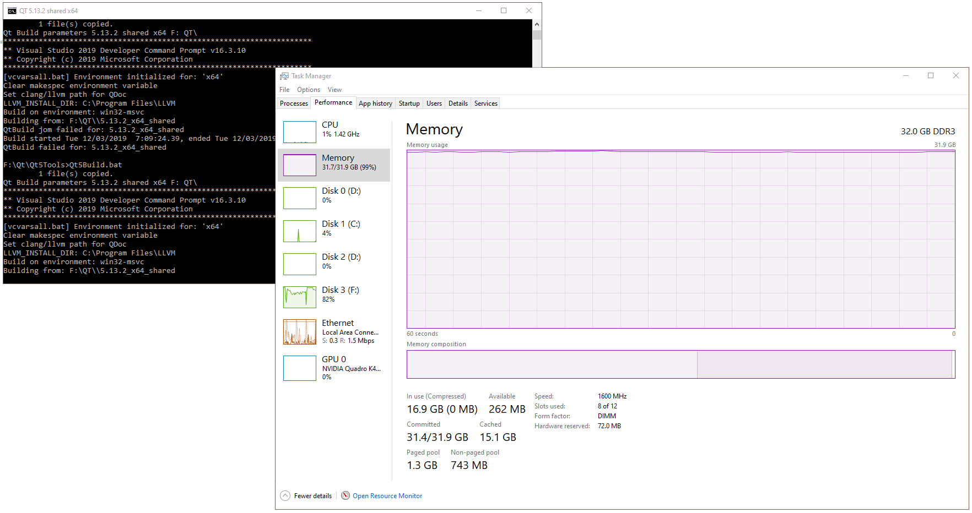Open Resource Monitor link
972x513 pixels.
(x=387, y=496)
